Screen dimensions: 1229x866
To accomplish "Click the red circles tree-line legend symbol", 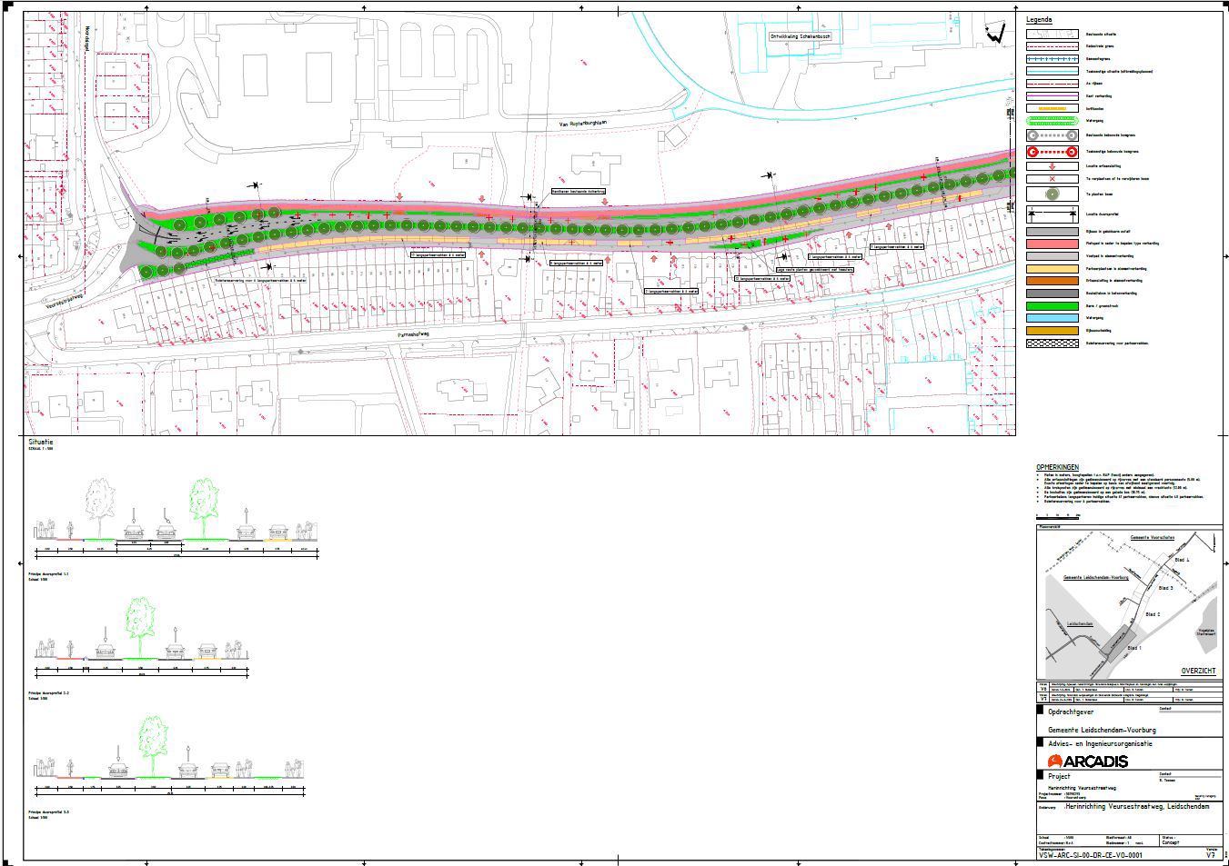I will click(1051, 152).
